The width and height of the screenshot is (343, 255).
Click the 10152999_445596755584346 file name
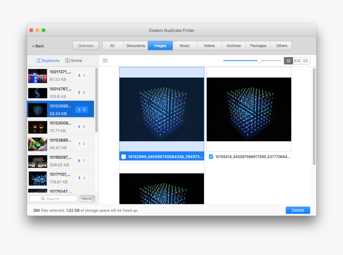click(166, 157)
